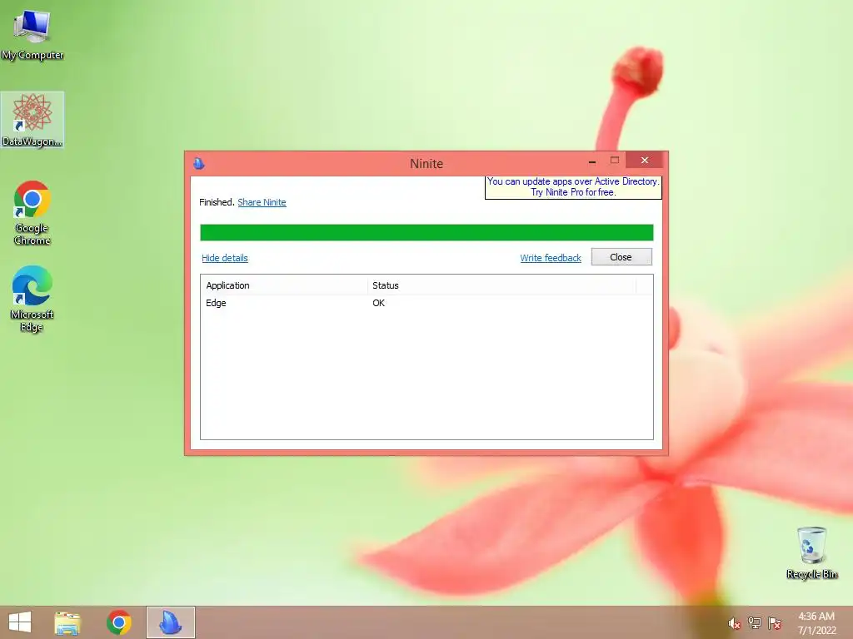Click the Share Ninite link
This screenshot has height=639, width=853.
coord(262,202)
